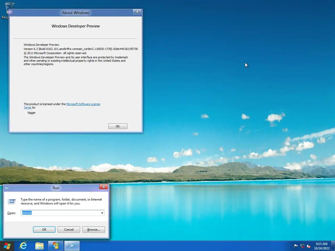335x251 pixels.
Task: Click Browse... in the Run dialog
Action: pyautogui.click(x=93, y=230)
